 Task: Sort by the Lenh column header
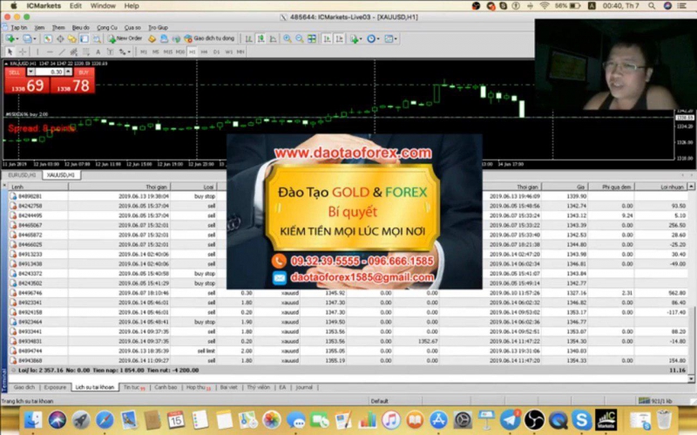click(x=37, y=187)
